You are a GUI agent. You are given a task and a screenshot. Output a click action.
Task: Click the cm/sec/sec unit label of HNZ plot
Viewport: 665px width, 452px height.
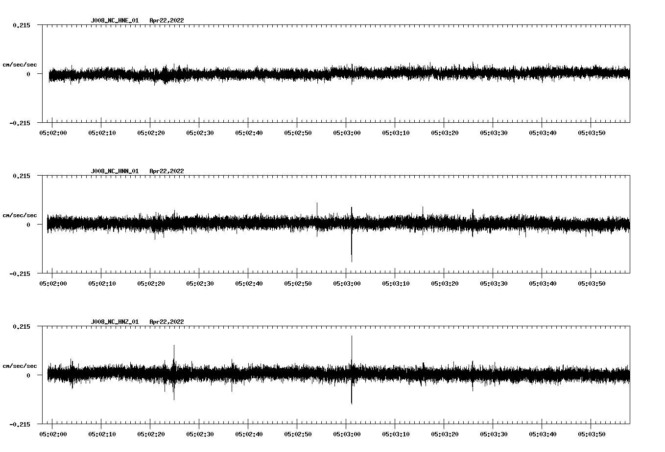coord(20,366)
